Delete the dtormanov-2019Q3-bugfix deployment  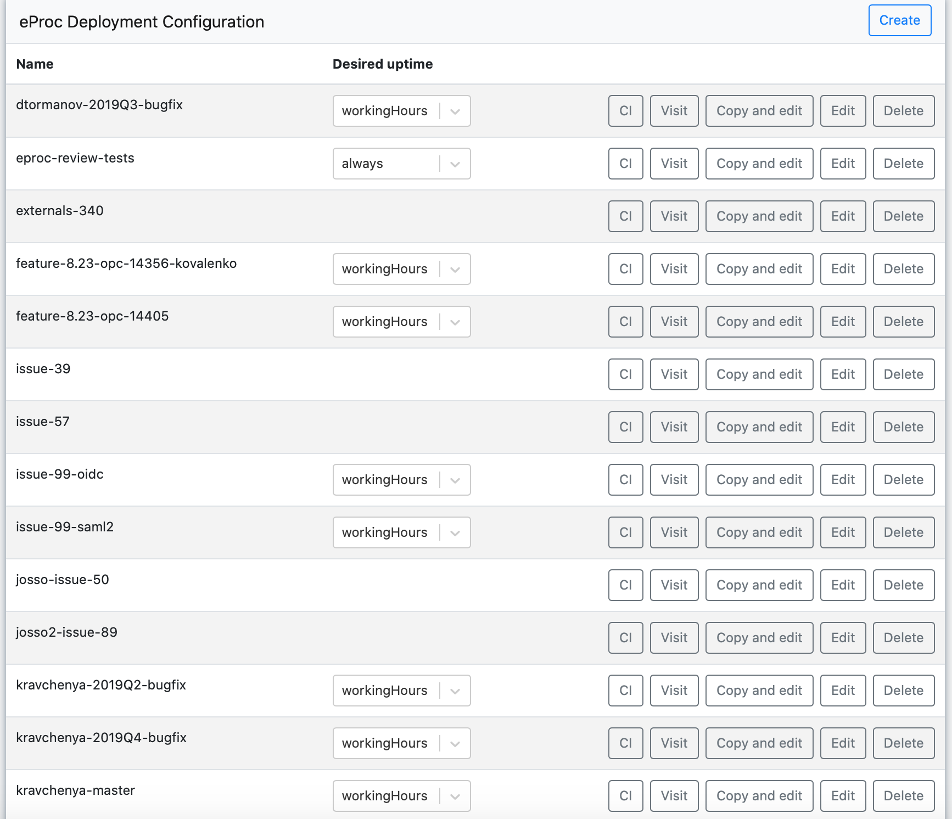pyautogui.click(x=903, y=111)
